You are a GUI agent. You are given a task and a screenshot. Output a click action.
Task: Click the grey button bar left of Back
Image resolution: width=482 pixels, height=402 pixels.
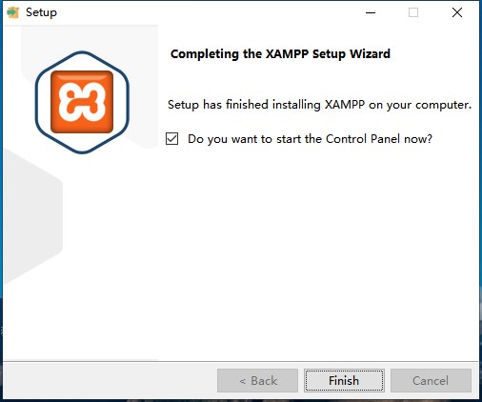110,380
